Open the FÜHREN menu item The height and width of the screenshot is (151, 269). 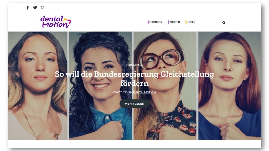coord(175,22)
